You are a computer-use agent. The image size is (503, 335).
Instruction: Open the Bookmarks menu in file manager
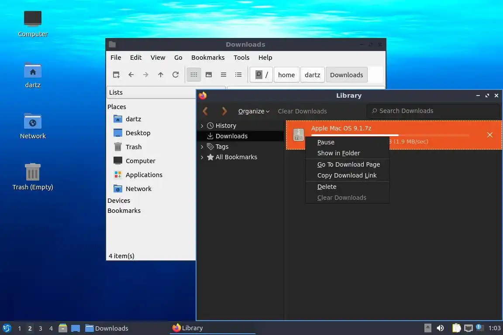point(208,58)
